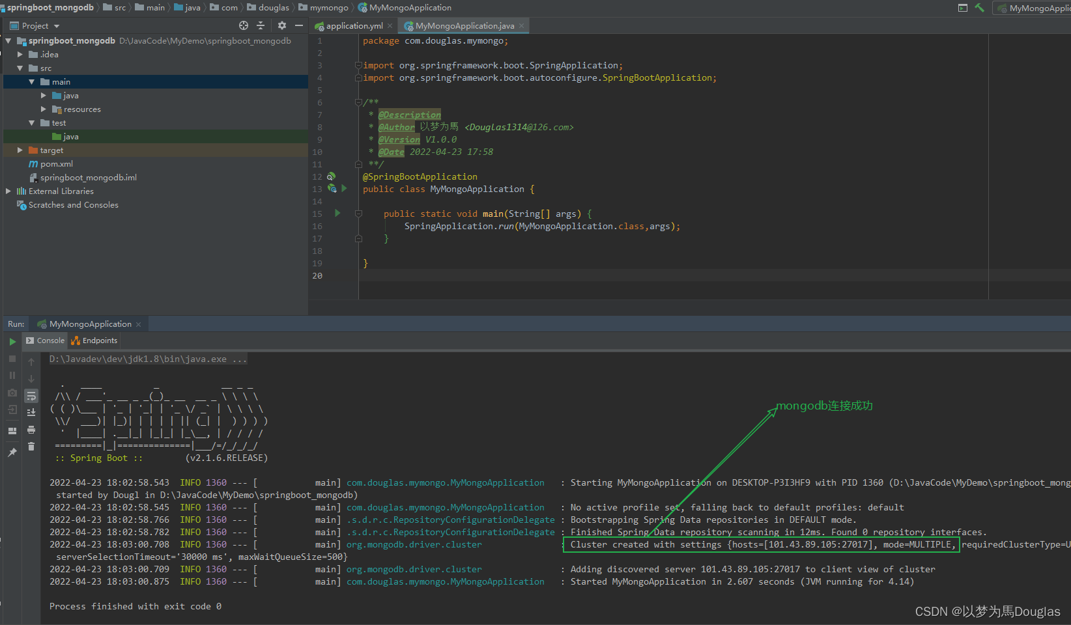Click the MyMongoApplication breadcrumb
The width and height of the screenshot is (1071, 625).
(x=405, y=8)
